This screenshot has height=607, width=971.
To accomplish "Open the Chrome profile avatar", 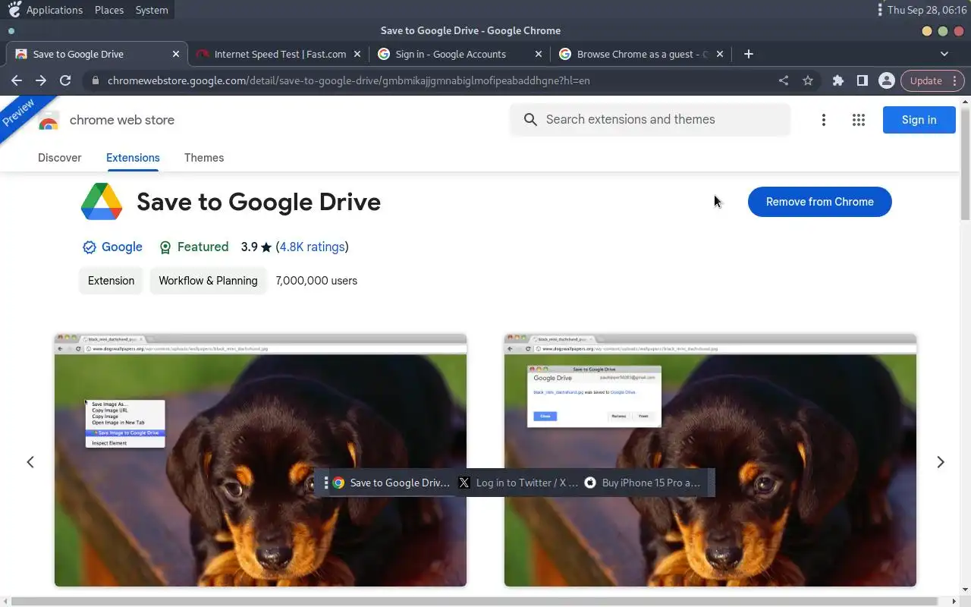I will tap(886, 80).
